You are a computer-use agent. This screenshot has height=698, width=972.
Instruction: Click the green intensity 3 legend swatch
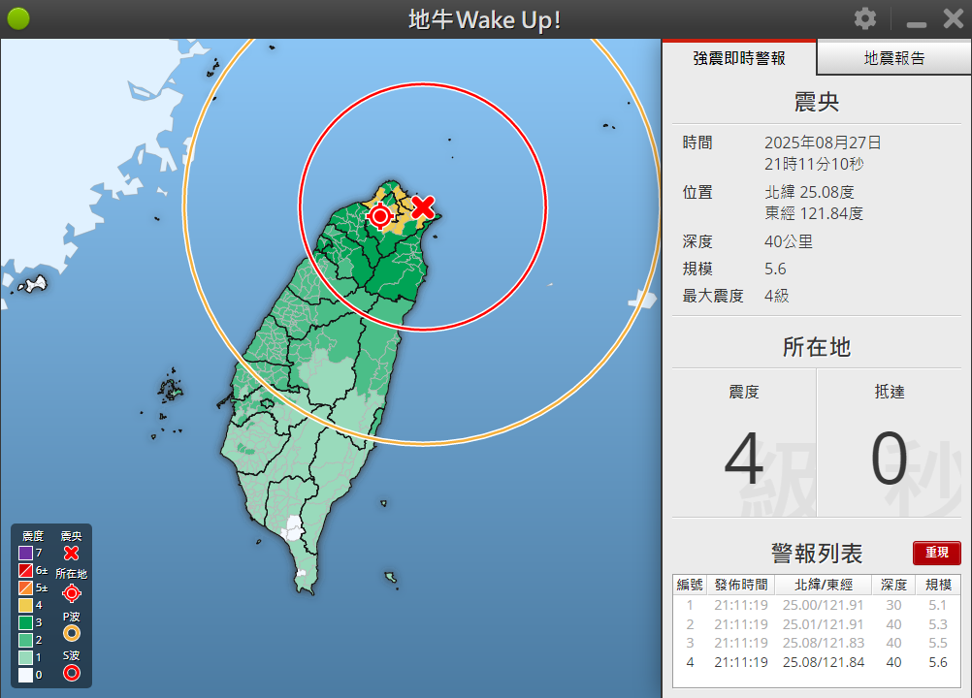pyautogui.click(x=25, y=622)
